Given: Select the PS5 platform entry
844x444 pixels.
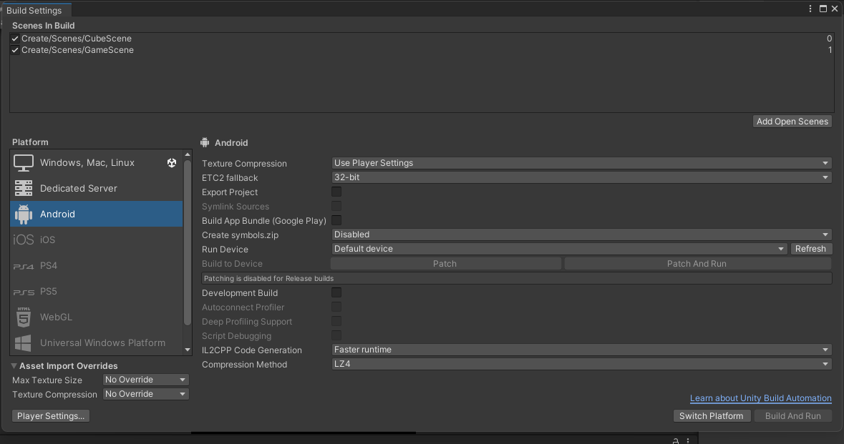Looking at the screenshot, I should 97,291.
